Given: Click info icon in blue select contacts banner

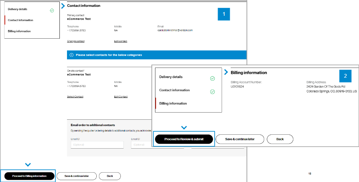Looking at the screenshot, I should 71,55.
